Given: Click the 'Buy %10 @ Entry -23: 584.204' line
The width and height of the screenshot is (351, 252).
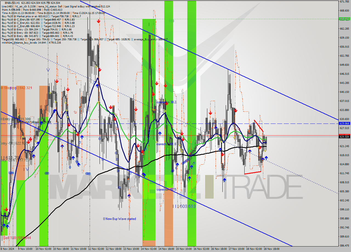Looking at the screenshot, I should 37,29.
